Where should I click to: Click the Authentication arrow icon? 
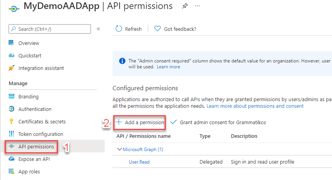pyautogui.click(x=11, y=109)
